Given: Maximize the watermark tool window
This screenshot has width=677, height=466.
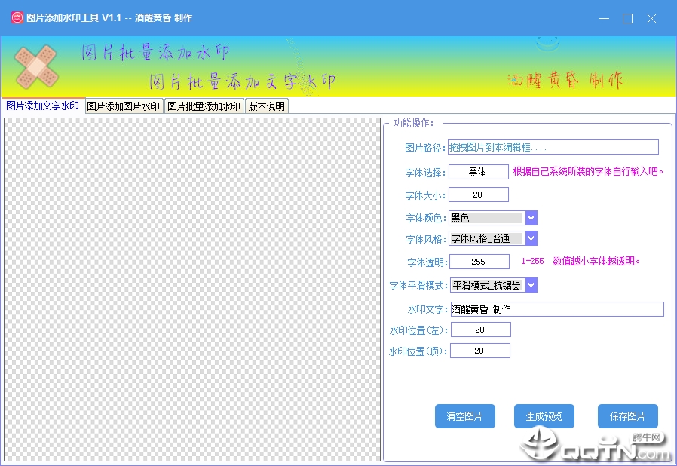Looking at the screenshot, I should 627,18.
